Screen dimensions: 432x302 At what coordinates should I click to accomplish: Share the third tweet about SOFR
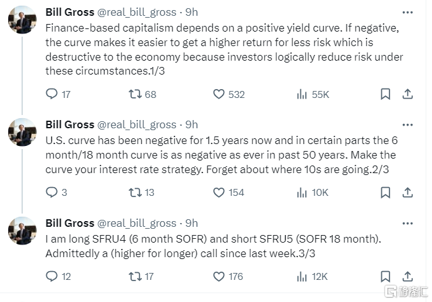(x=408, y=276)
